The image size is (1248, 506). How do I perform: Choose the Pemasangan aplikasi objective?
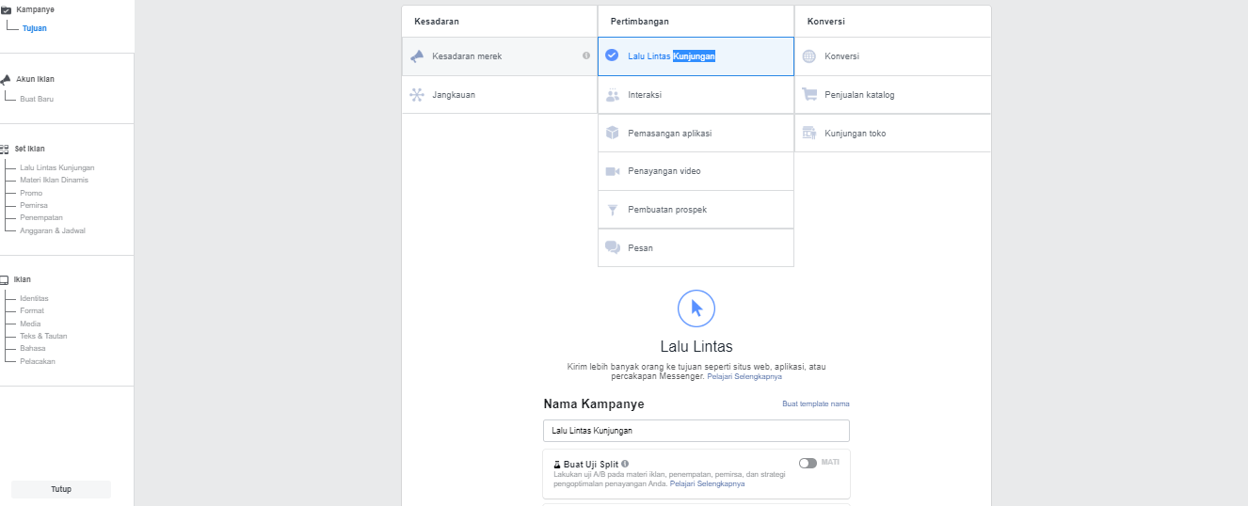[x=696, y=134]
